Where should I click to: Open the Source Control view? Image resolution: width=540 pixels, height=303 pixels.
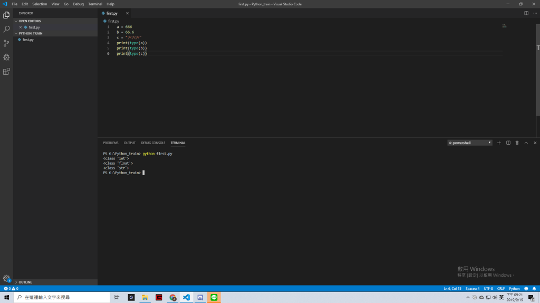tap(6, 43)
